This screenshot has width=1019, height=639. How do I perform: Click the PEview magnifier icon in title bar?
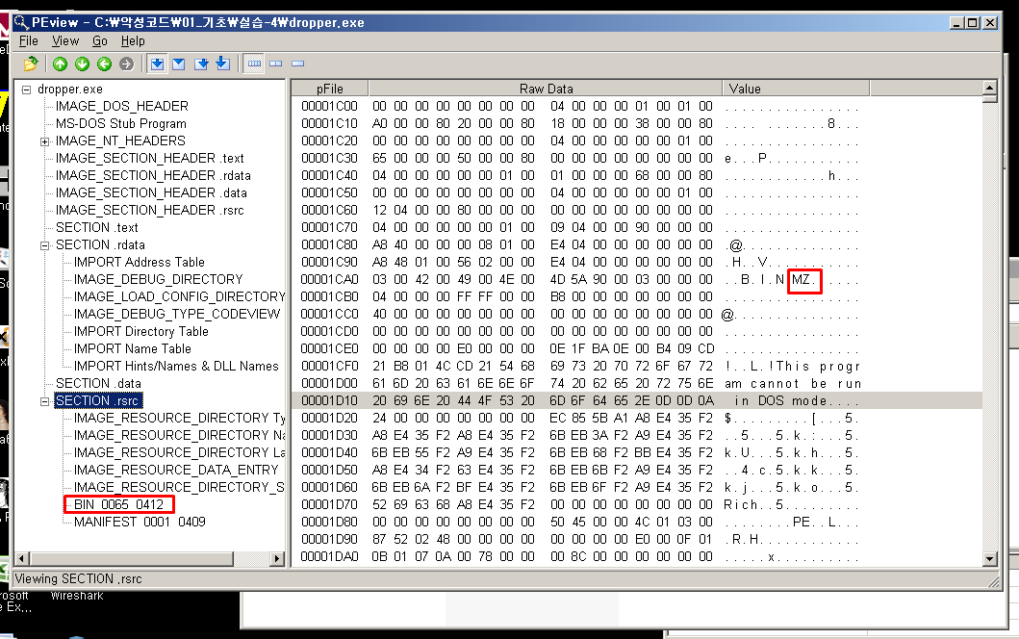click(21, 22)
